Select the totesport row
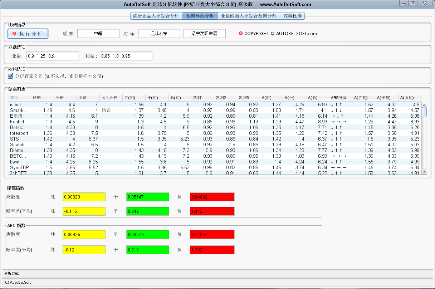The image size is (435, 289). click(215, 133)
